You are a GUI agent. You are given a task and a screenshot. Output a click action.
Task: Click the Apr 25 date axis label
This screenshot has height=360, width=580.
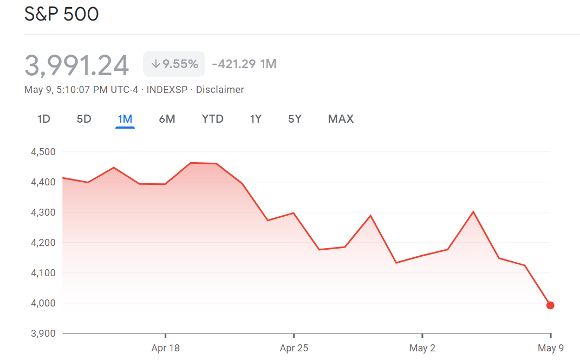[294, 348]
